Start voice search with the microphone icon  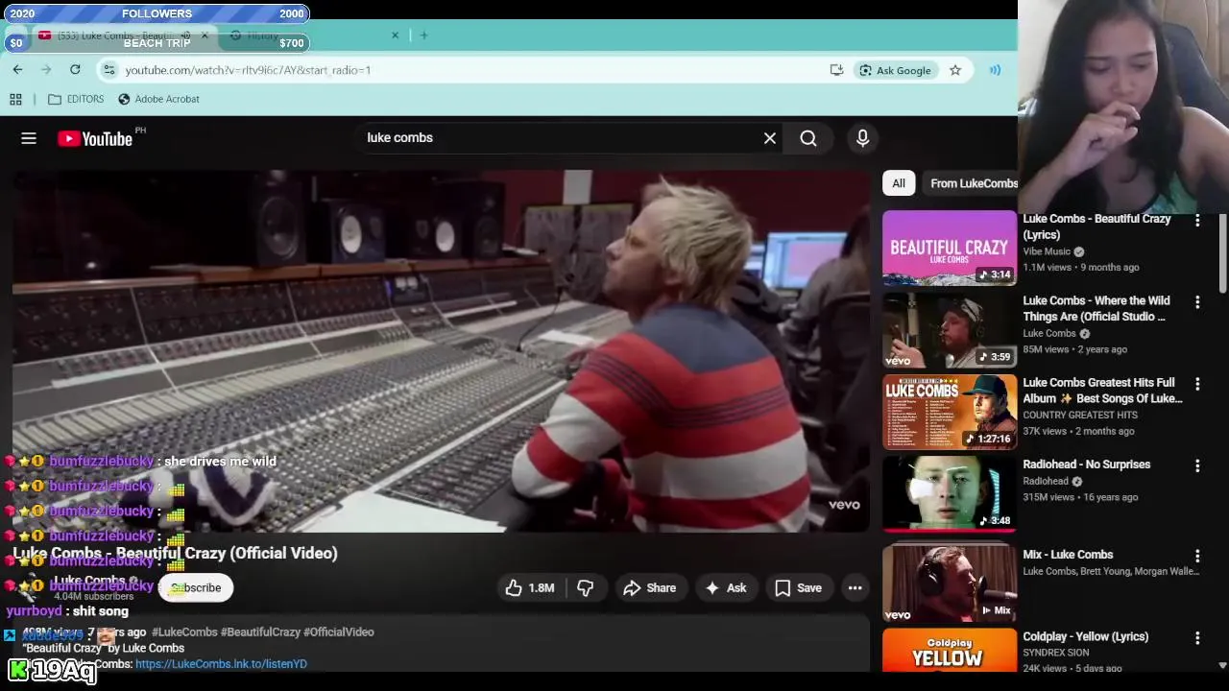pyautogui.click(x=862, y=138)
